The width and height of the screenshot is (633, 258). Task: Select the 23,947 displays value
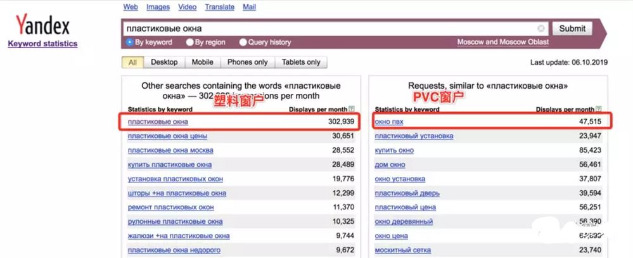[x=590, y=136]
